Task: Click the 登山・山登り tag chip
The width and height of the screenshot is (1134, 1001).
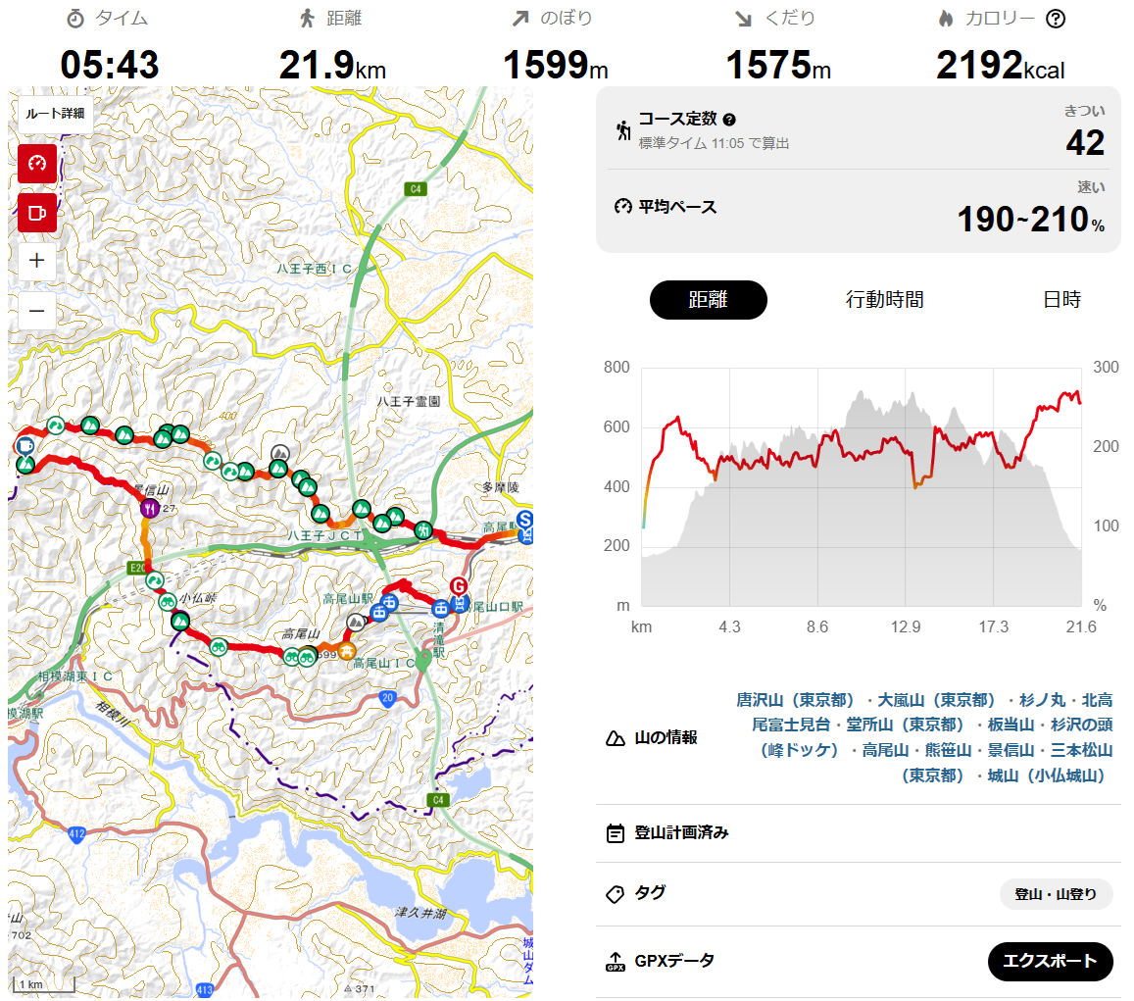Action: click(x=1056, y=894)
